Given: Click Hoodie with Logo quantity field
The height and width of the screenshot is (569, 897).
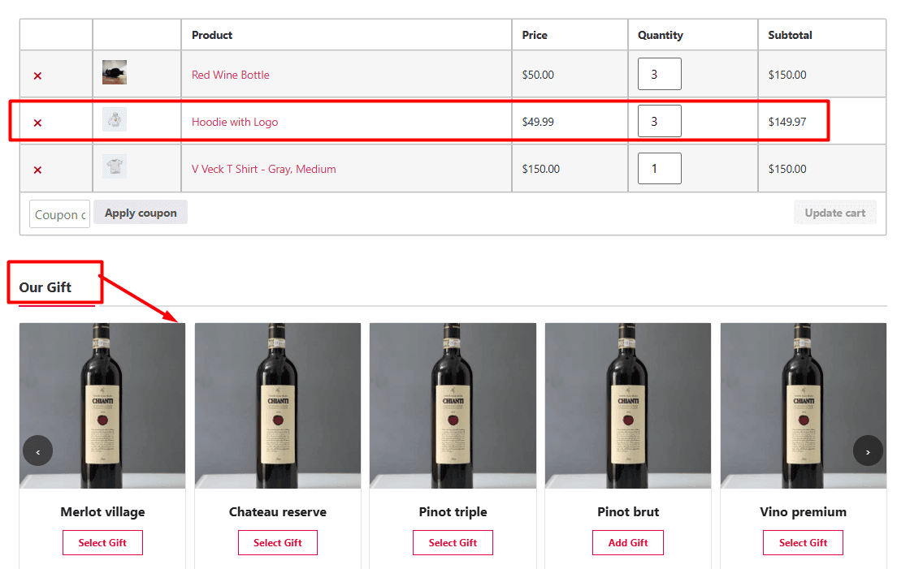Looking at the screenshot, I should coord(659,121).
